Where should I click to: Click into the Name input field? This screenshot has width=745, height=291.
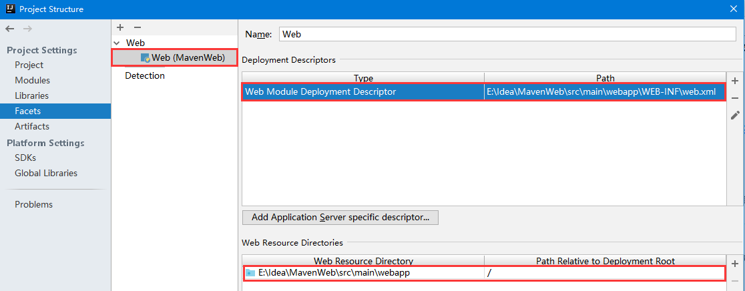tap(508, 34)
